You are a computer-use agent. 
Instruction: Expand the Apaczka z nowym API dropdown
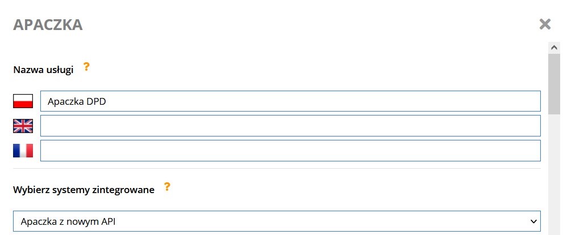pyautogui.click(x=277, y=221)
